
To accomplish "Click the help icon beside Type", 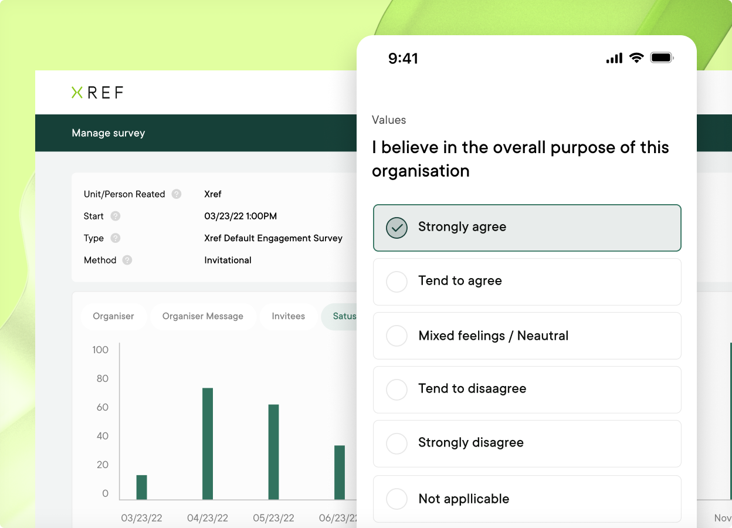I will pyautogui.click(x=114, y=238).
